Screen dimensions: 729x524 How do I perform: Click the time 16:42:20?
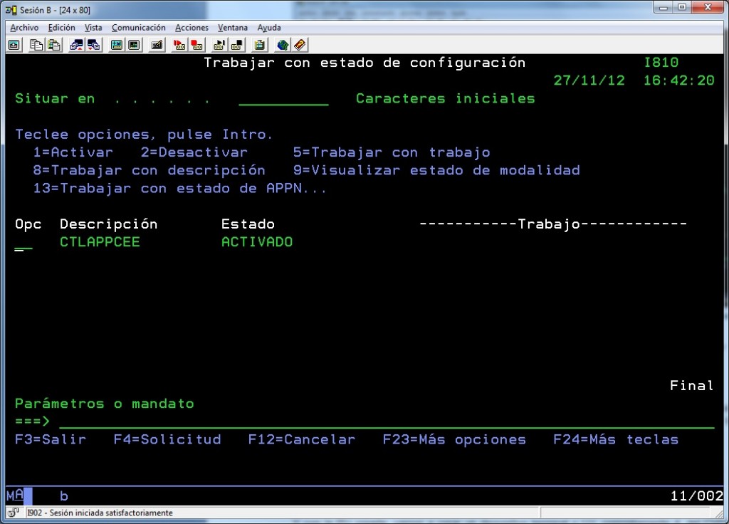click(x=678, y=80)
